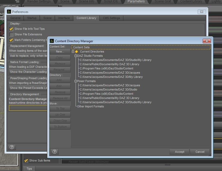Open Content Library pane tab at top

(191, 1)
